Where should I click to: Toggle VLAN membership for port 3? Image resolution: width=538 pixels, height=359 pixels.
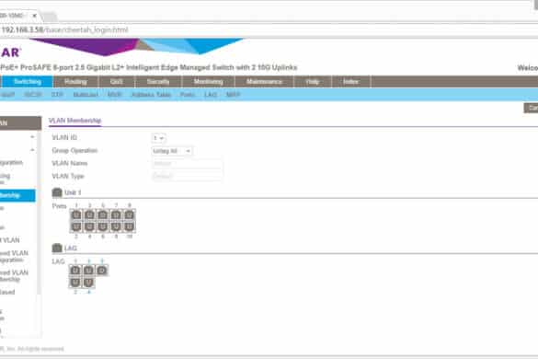89,215
